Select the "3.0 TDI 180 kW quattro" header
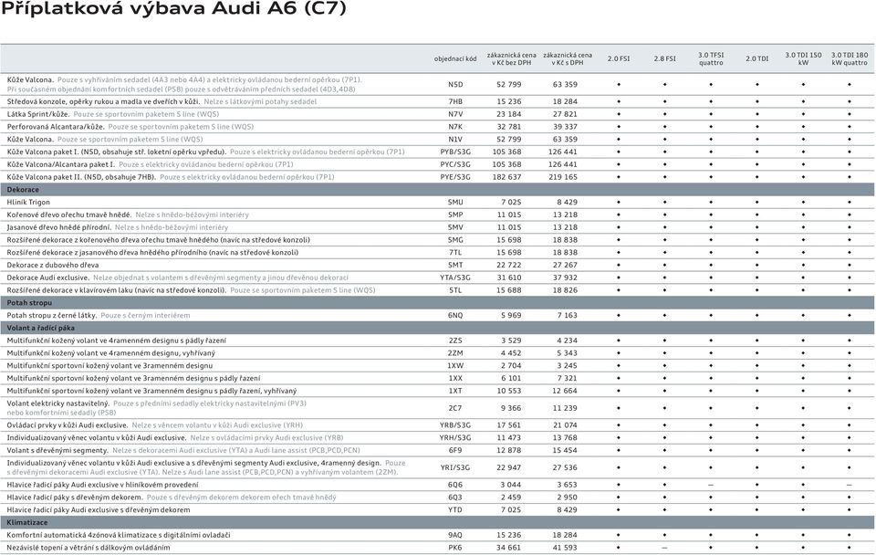This screenshot has height=555, width=876. point(850,58)
